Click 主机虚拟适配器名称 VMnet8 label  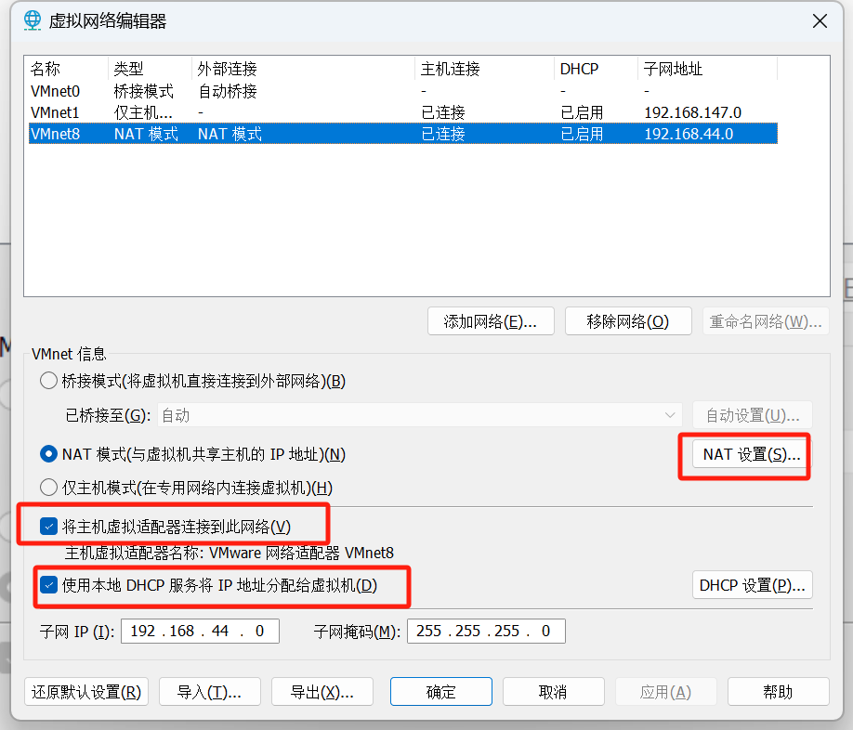coord(229,553)
